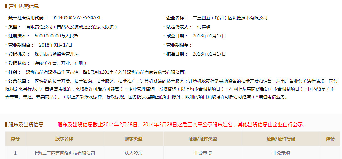Click the 序号 column header
Viewport: 342px width, 159px height.
pos(15,139)
